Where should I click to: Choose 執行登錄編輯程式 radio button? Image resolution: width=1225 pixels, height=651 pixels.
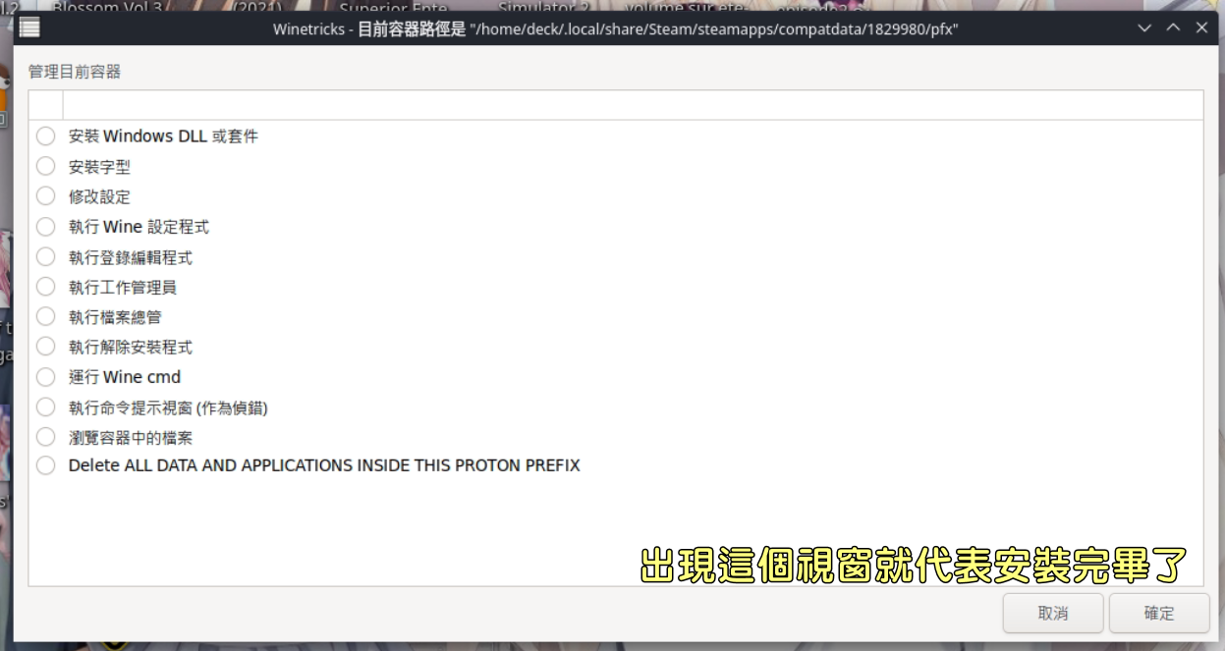(x=46, y=257)
